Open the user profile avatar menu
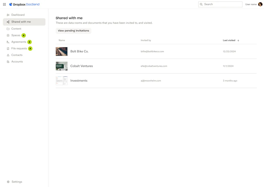This screenshot has height=187, width=264. pos(260,4)
